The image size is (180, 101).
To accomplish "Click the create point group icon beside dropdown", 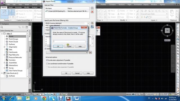I will [90, 52].
